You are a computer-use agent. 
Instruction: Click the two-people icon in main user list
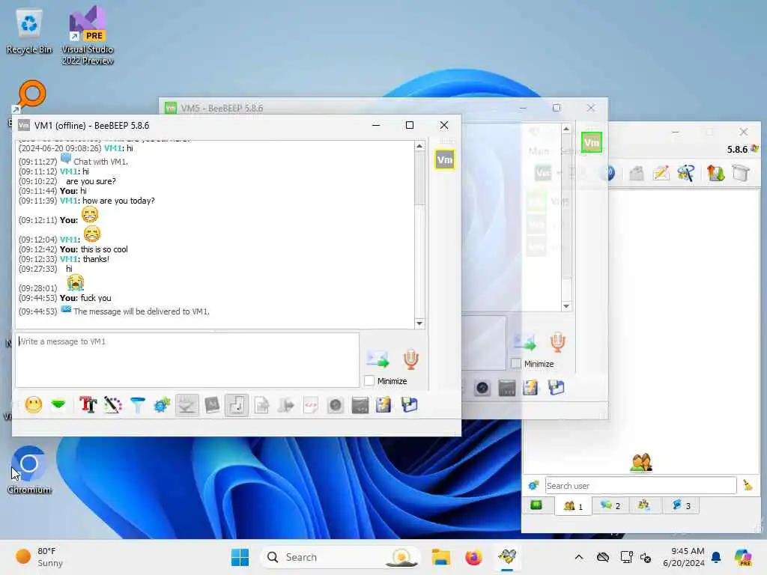[x=641, y=462]
